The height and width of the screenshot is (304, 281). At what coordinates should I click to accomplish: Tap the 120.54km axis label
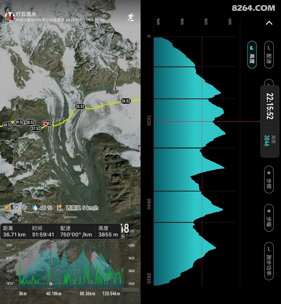[x=111, y=293]
